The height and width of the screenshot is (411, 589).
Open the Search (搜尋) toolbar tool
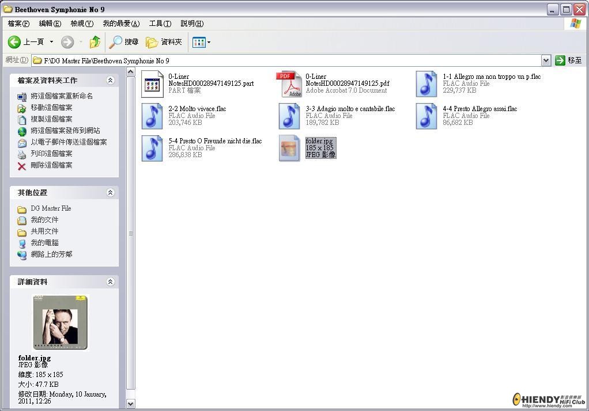(124, 42)
